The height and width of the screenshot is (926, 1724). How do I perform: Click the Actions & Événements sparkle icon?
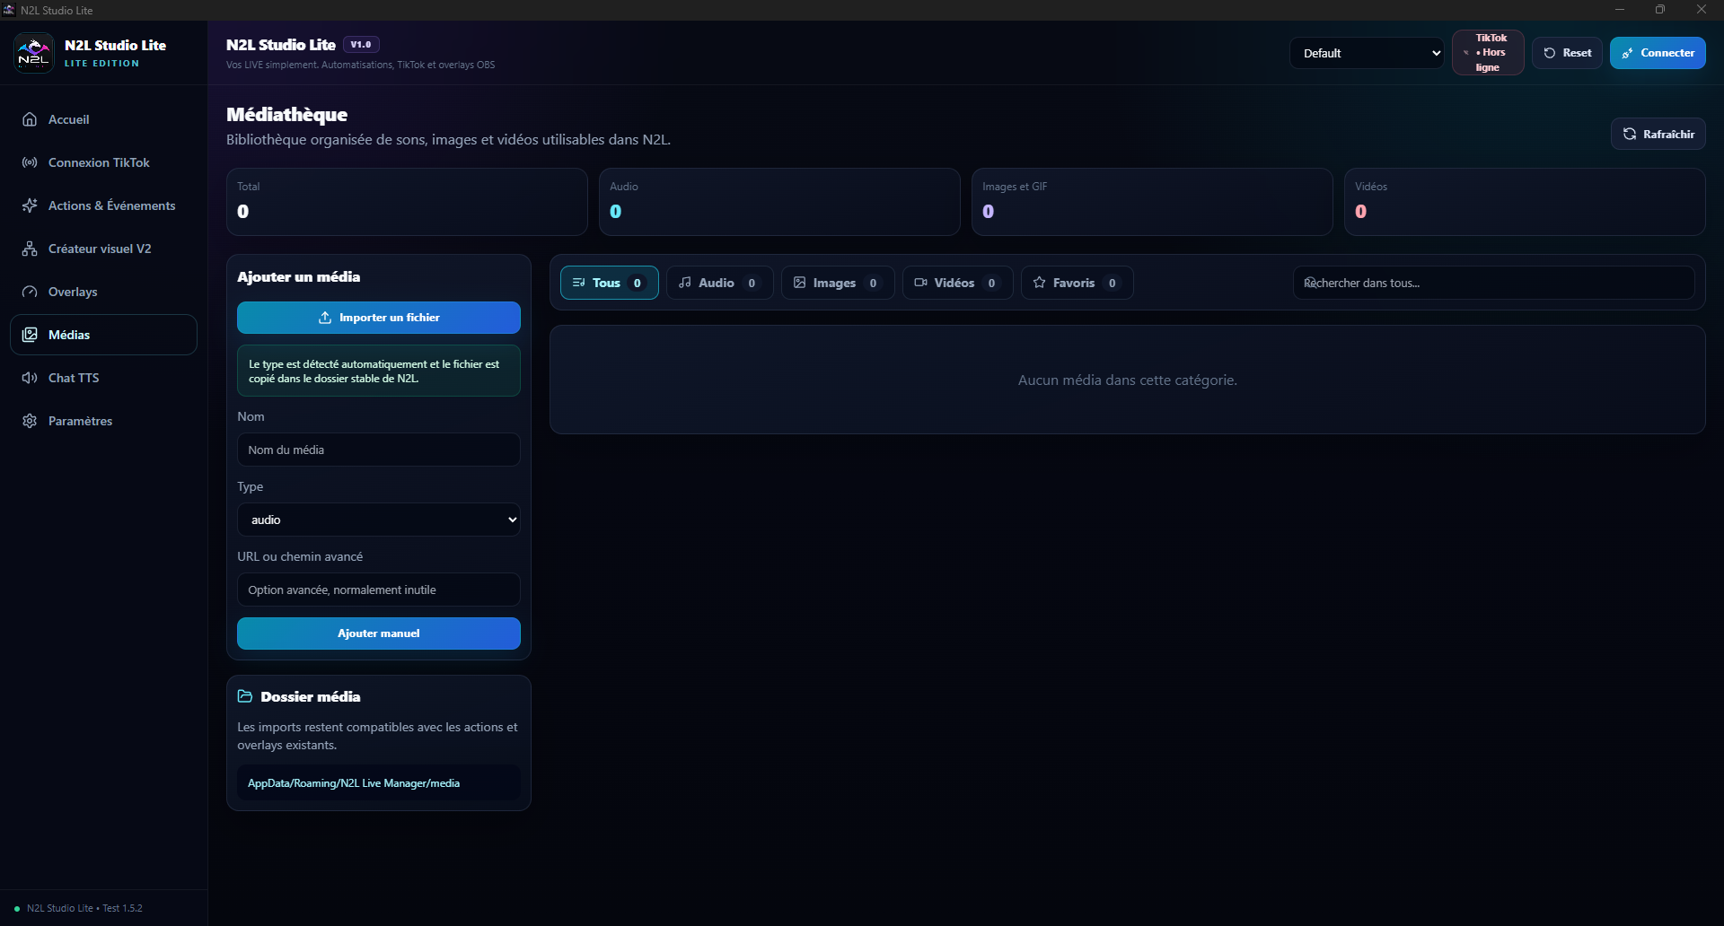(30, 205)
